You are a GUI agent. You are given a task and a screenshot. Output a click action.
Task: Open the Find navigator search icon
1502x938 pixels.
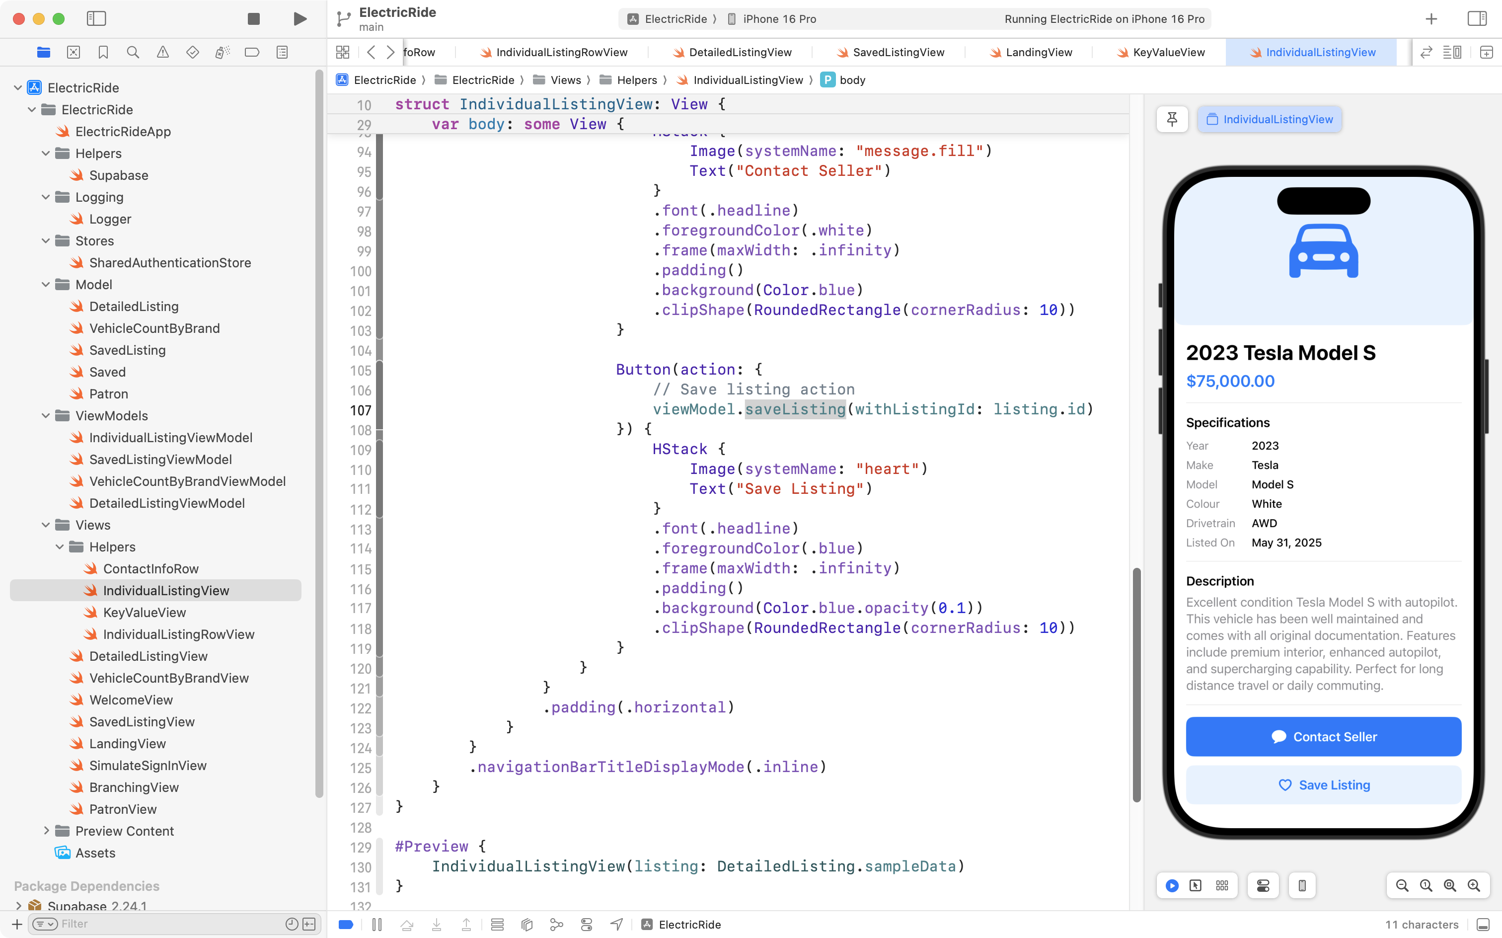point(133,52)
